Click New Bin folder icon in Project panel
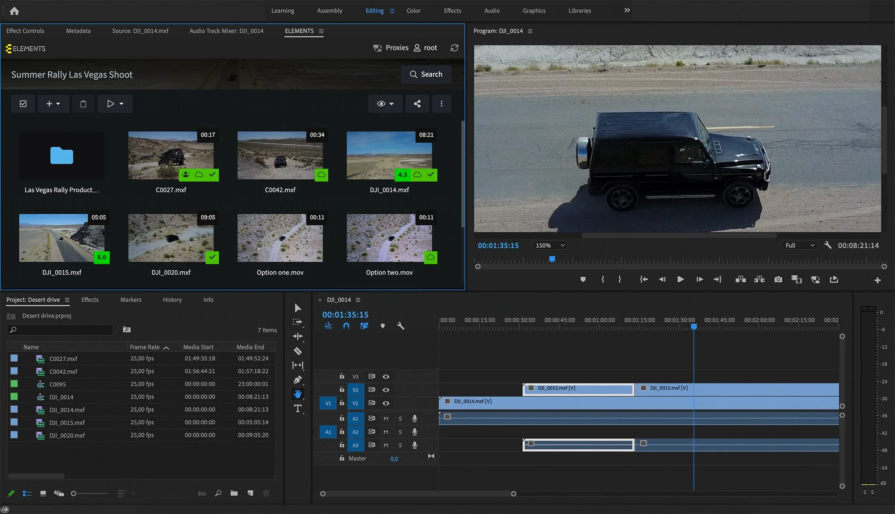Screen dimensions: 895x514 click(234, 493)
